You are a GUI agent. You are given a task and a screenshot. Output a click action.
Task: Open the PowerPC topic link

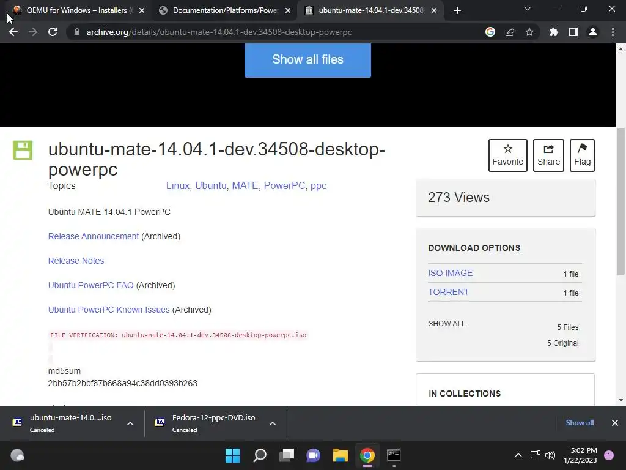point(284,186)
